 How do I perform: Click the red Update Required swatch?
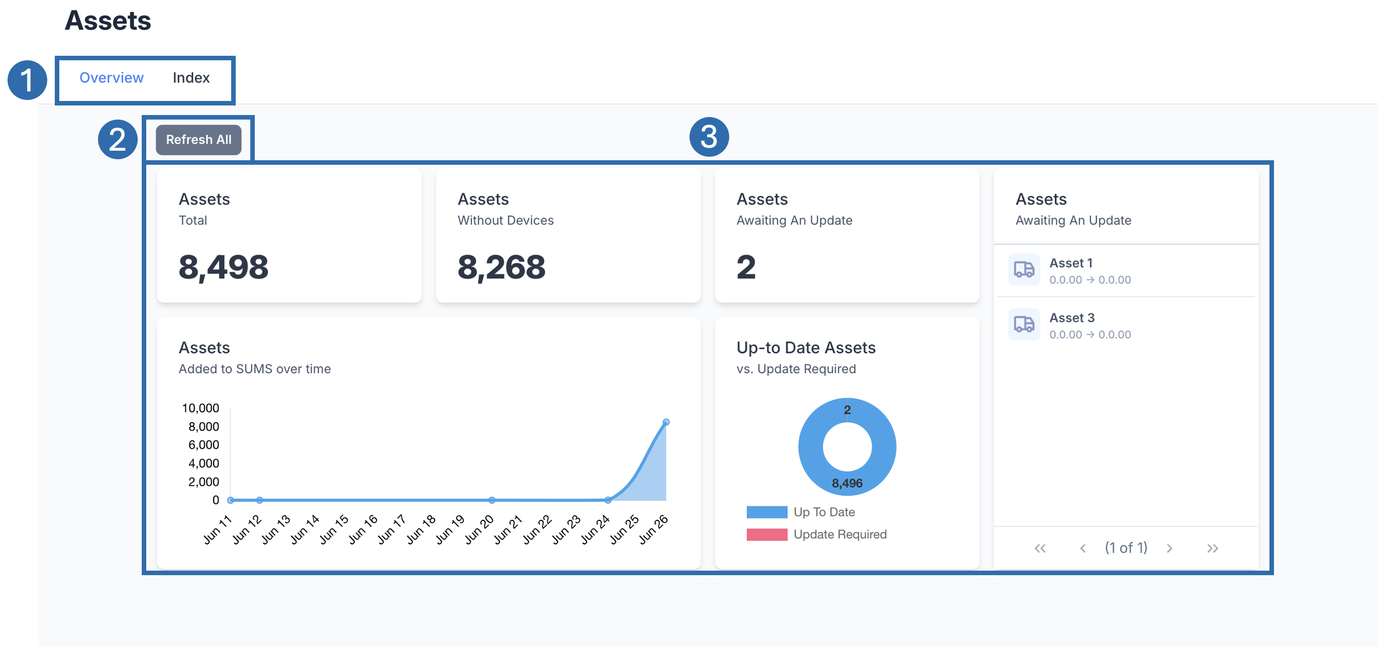click(766, 534)
